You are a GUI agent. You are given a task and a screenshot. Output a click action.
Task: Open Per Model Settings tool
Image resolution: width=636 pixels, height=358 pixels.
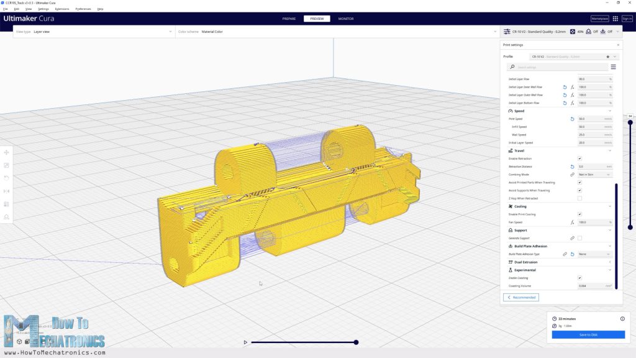[6, 203]
